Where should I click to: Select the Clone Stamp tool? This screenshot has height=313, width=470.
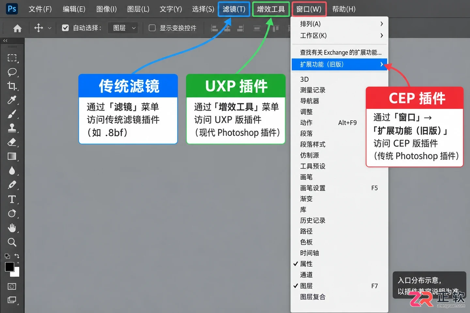[x=12, y=128]
